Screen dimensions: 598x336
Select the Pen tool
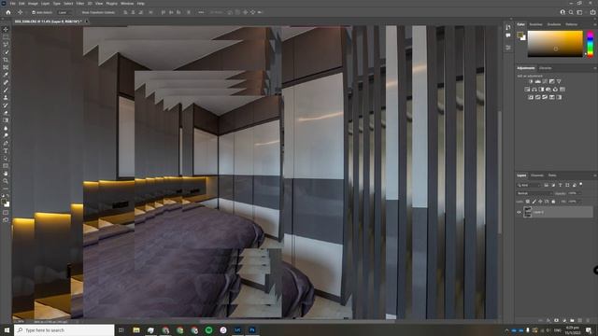[6, 143]
